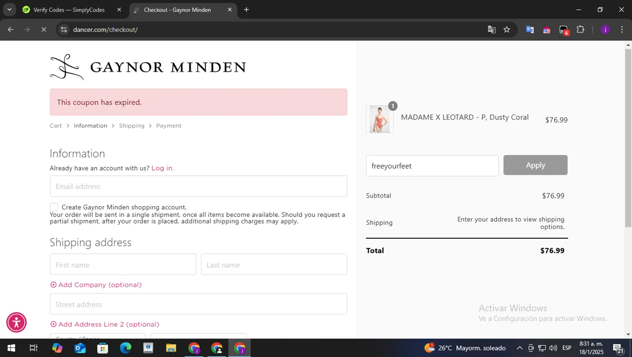This screenshot has height=357, width=632.
Task: Click the ESP language indicator
Action: [567, 348]
